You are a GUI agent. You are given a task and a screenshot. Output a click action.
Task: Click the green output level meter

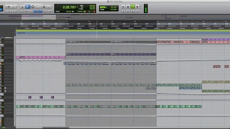(146, 9)
